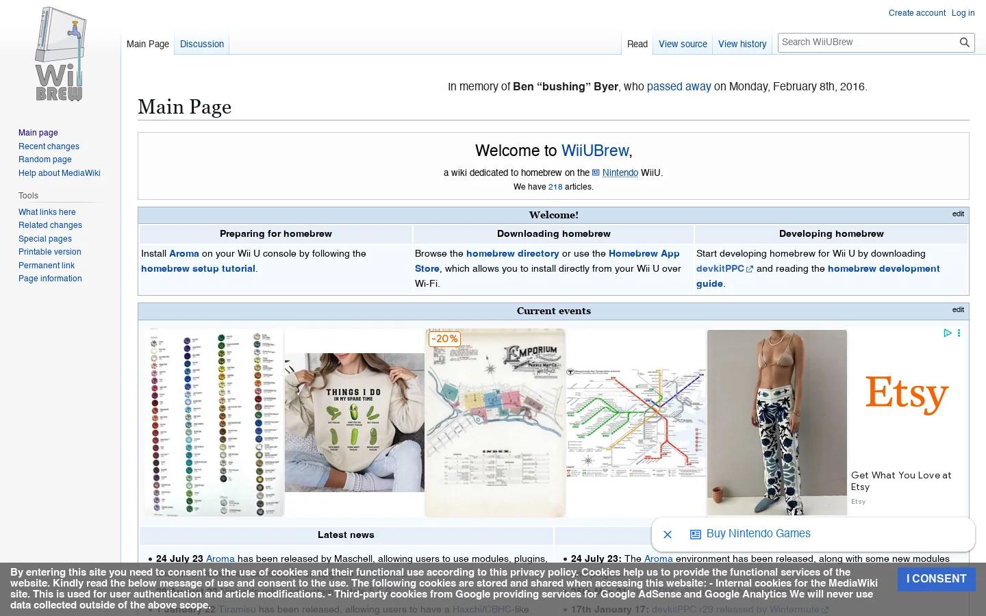
Task: Copy the Permanent link
Action: [x=47, y=266]
